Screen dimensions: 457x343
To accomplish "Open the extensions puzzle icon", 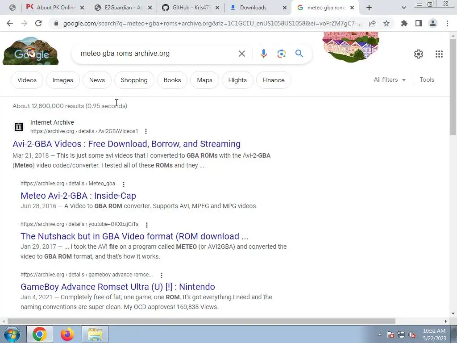I will (x=404, y=23).
